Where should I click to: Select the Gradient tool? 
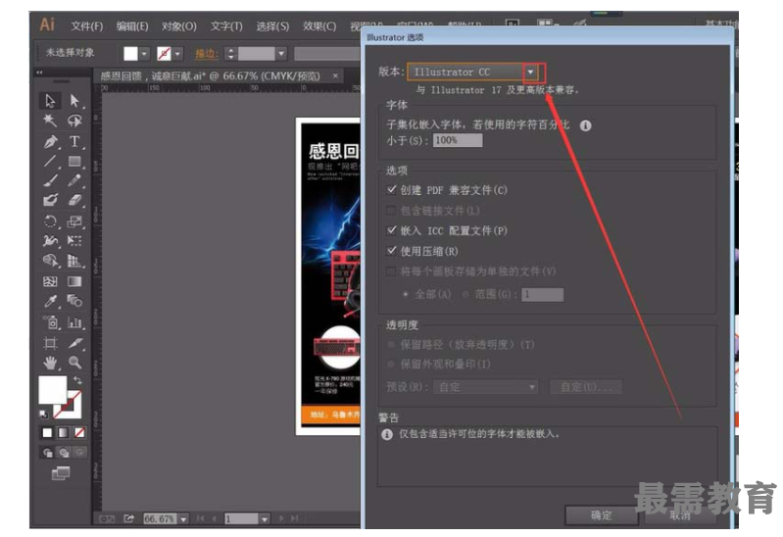(x=74, y=281)
